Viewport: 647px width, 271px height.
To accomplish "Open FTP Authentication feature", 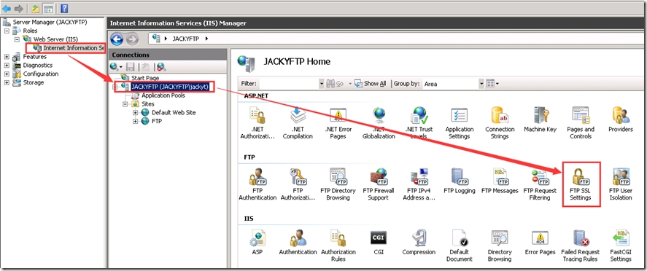I will (x=257, y=184).
